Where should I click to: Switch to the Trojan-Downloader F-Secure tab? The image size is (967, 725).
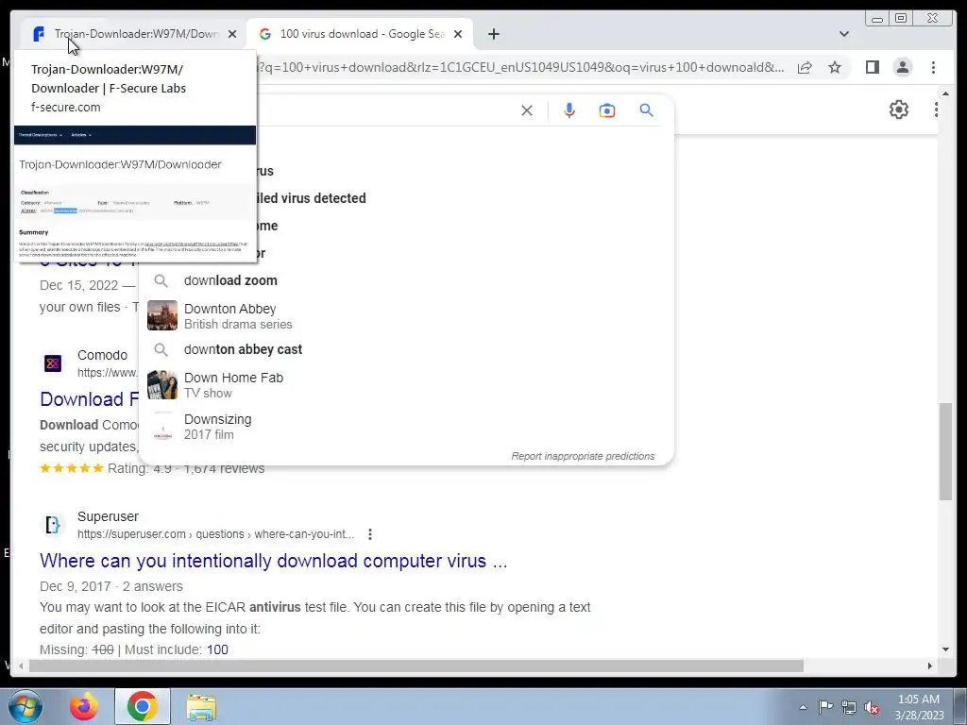coord(132,34)
